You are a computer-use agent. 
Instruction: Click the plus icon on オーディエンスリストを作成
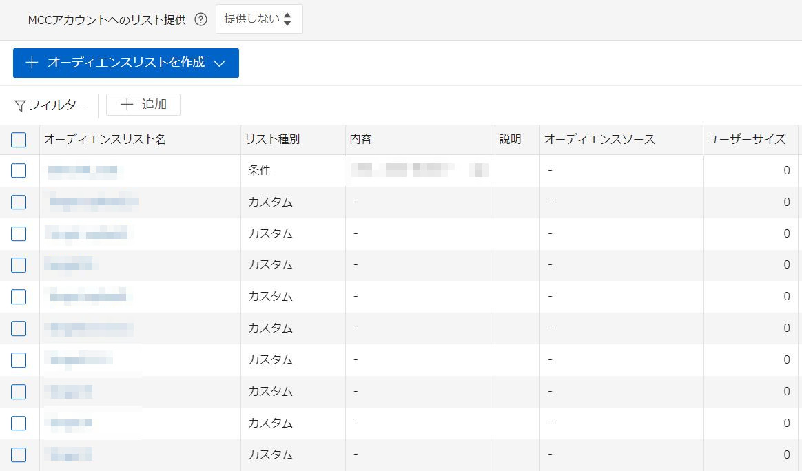click(32, 63)
